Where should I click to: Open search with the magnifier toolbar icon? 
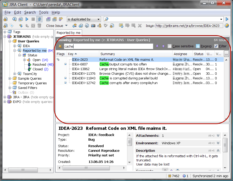click(14, 19)
